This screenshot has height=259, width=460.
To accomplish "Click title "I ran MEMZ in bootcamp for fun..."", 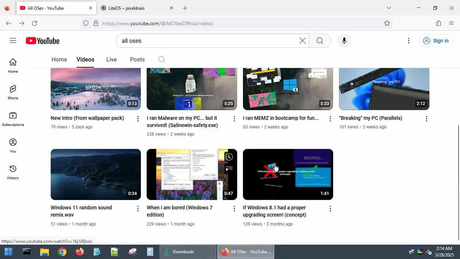I will tap(281, 118).
